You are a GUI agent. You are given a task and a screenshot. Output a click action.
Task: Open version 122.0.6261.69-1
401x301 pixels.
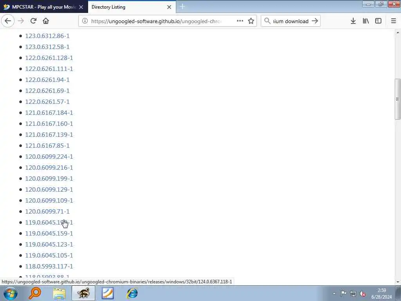click(47, 91)
